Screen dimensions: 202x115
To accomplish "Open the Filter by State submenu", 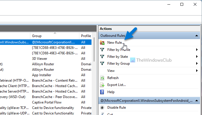I will pos(118,57).
